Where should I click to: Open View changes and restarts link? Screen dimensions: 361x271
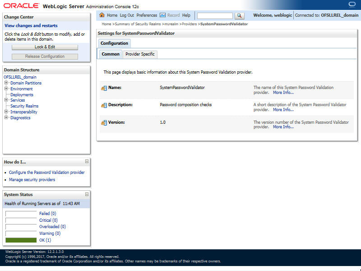click(x=31, y=26)
